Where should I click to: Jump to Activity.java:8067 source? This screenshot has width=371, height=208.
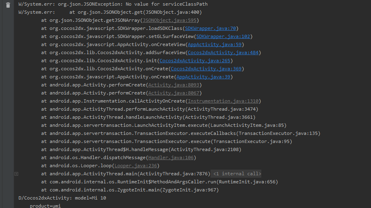[x=173, y=93]
